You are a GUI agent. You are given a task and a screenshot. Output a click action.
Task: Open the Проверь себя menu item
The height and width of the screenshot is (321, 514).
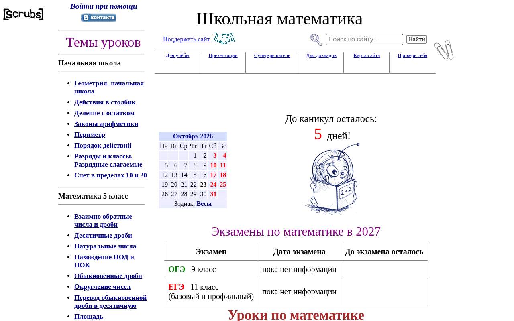point(412,55)
